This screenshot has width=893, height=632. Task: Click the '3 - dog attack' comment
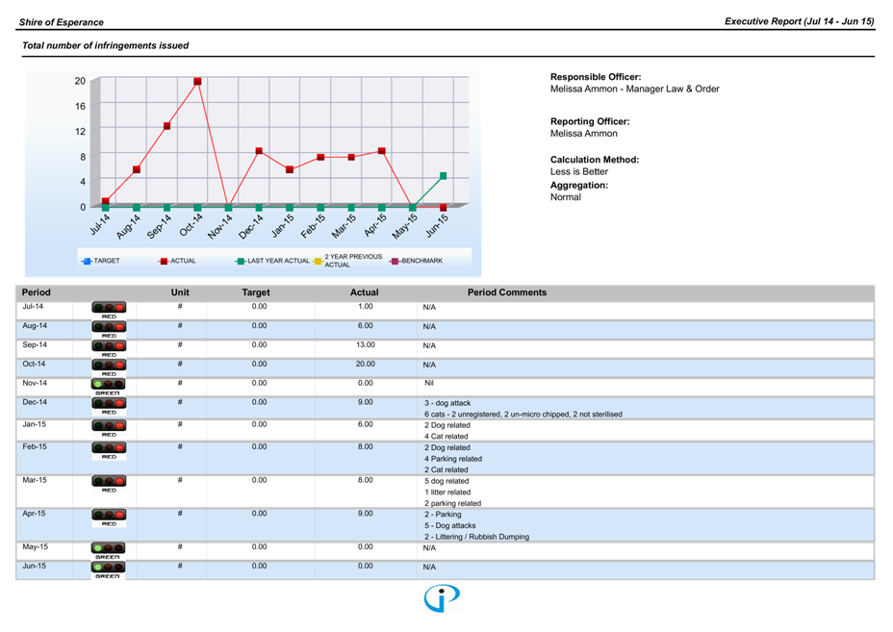447,403
